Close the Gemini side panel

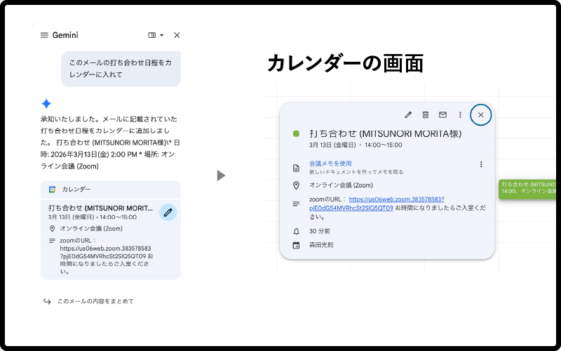(177, 35)
